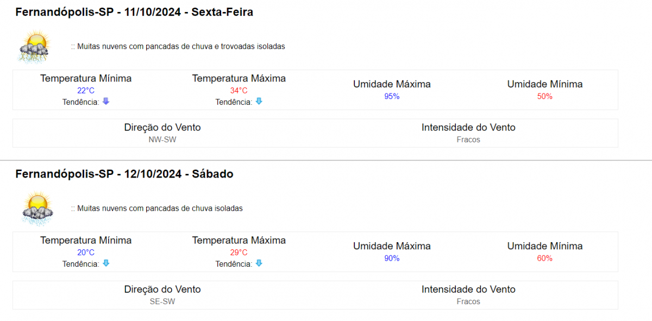Select the Fernandópolis-SP 11/10/2024 Sexta-Feira heading
Image resolution: width=652 pixels, height=321 pixels.
point(134,12)
